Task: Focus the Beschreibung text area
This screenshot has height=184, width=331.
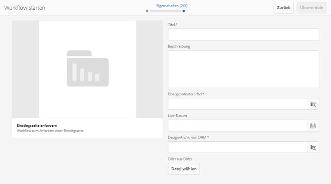Action: coord(243,69)
